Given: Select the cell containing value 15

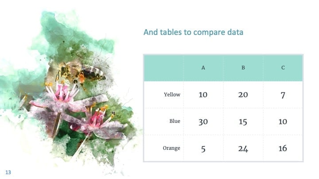Looking at the screenshot, I should pos(243,122).
